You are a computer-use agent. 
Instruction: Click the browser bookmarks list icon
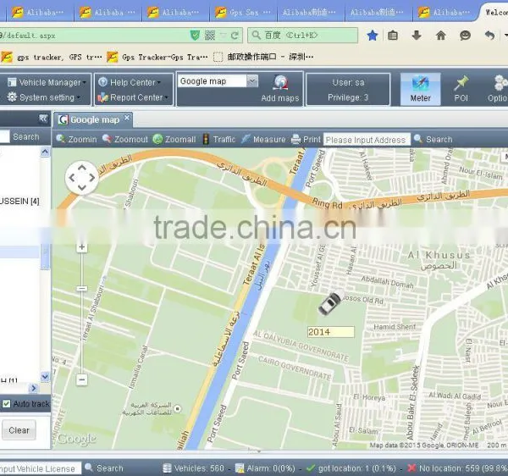click(393, 35)
